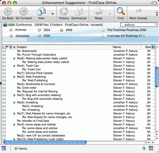Collapse 'Re(4): Trash Can' thread triangle
159x153 pixels.
pyautogui.click(x=14, y=66)
